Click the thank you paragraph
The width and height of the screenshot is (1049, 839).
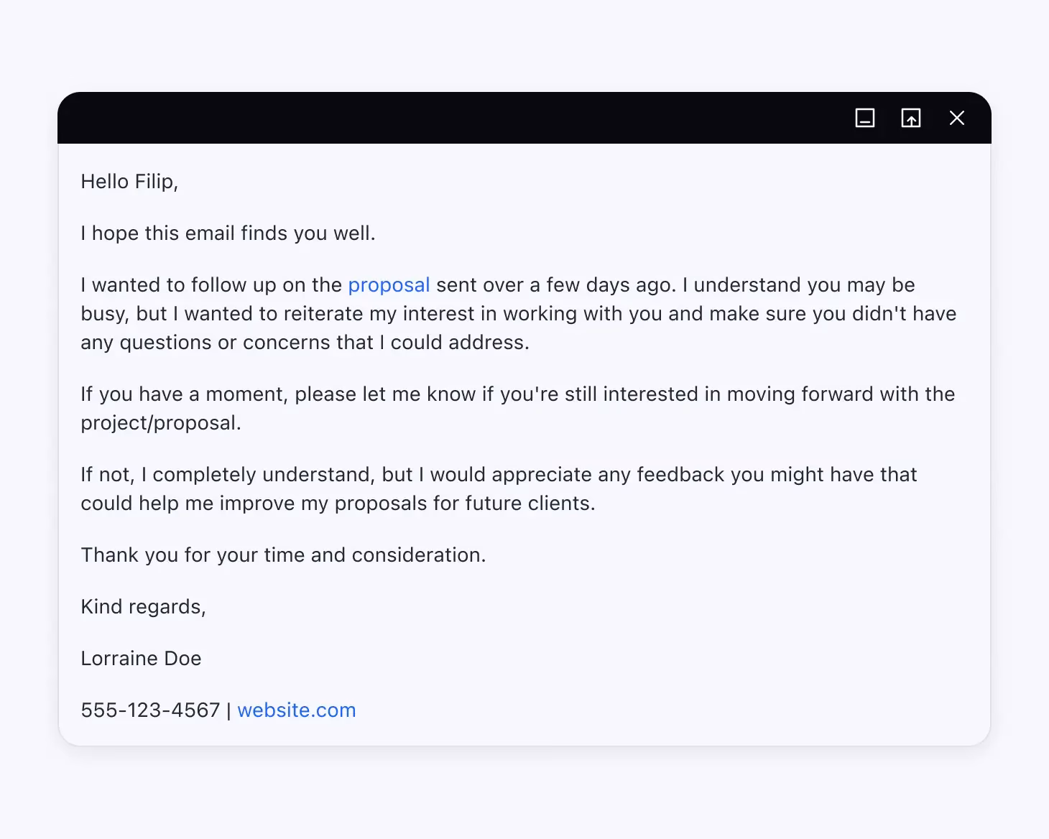coord(283,555)
